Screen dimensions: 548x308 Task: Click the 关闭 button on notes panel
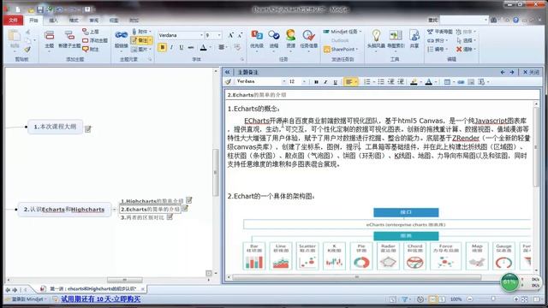pyautogui.click(x=531, y=72)
